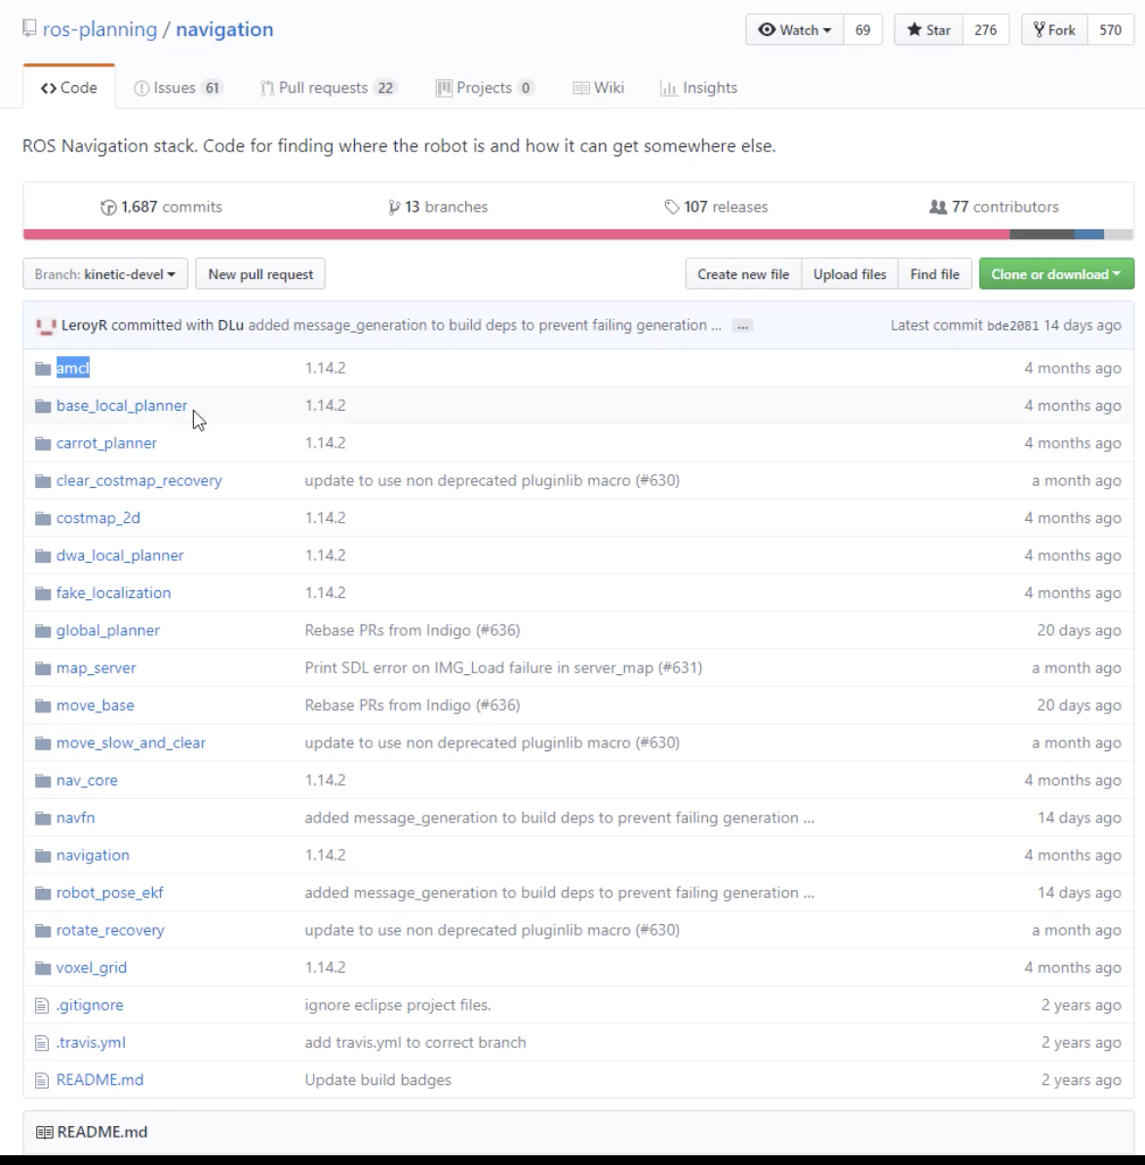
Task: Click the book icon in README.md header
Action: click(45, 1132)
